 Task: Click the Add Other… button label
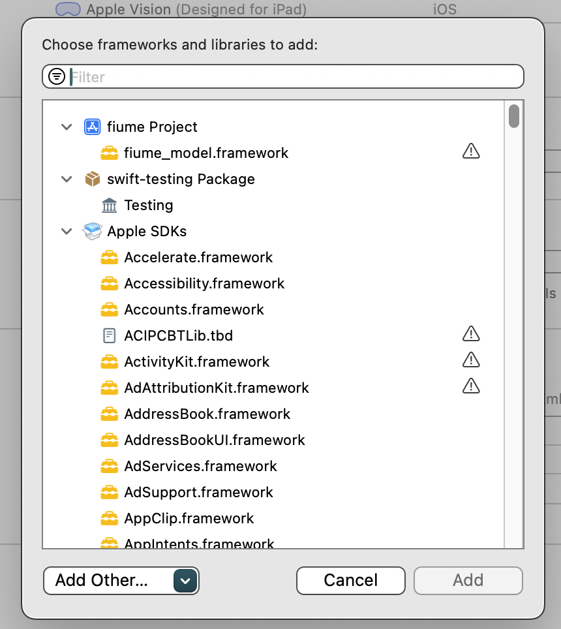click(x=102, y=580)
